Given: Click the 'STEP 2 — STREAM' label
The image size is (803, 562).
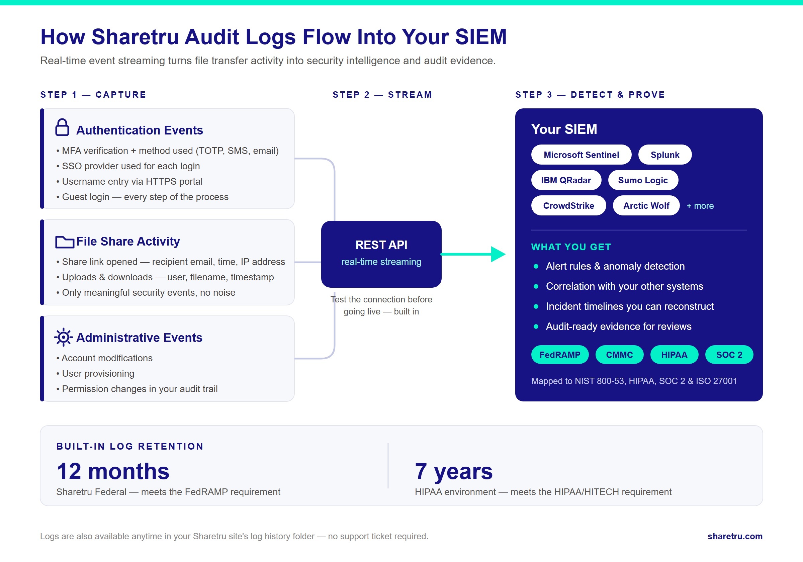Looking at the screenshot, I should 382,95.
